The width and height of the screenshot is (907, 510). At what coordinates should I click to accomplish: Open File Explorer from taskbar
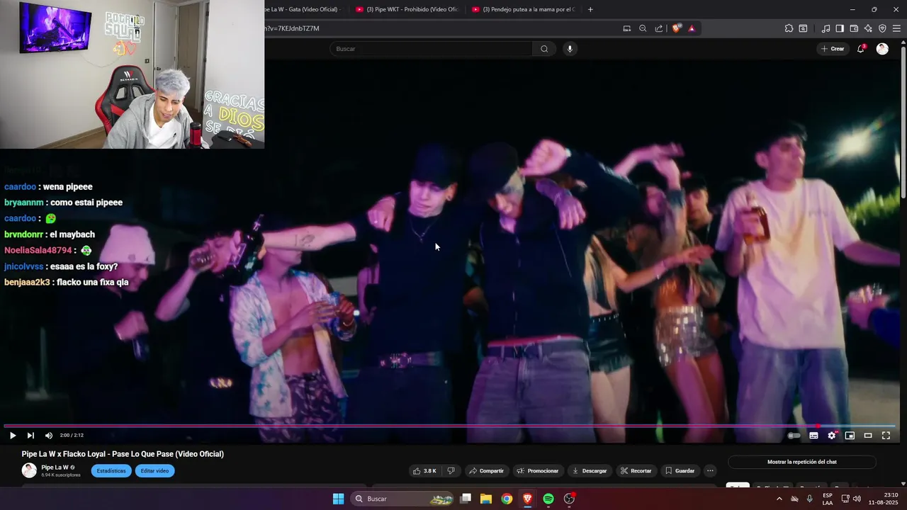[x=486, y=499]
